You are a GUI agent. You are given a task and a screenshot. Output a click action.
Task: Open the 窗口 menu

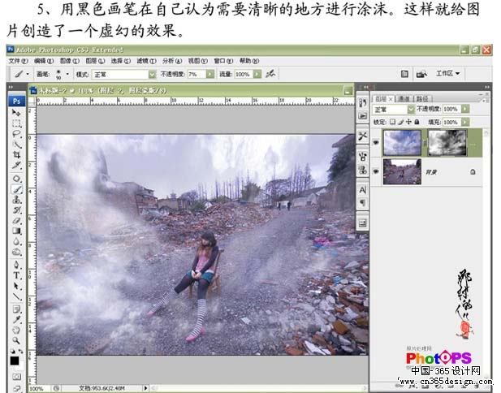pos(223,61)
